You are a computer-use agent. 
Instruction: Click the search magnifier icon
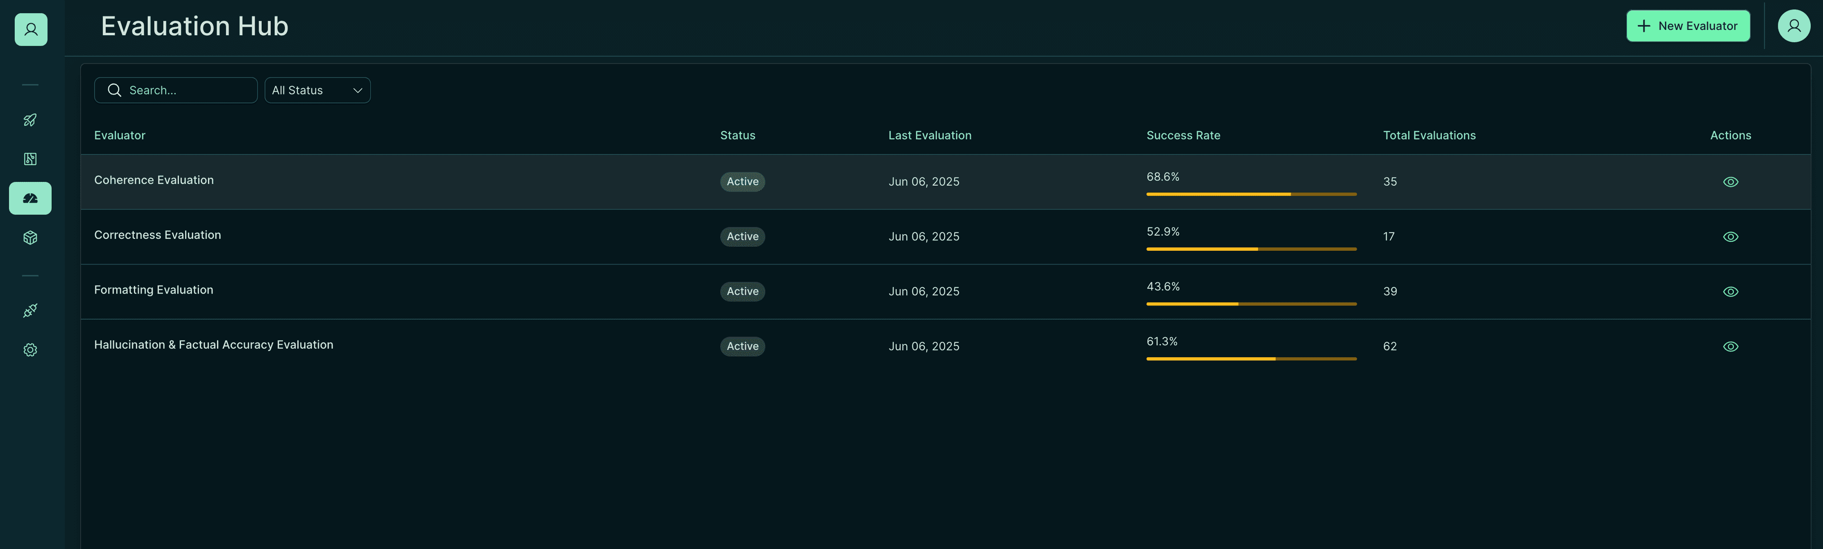pyautogui.click(x=114, y=90)
